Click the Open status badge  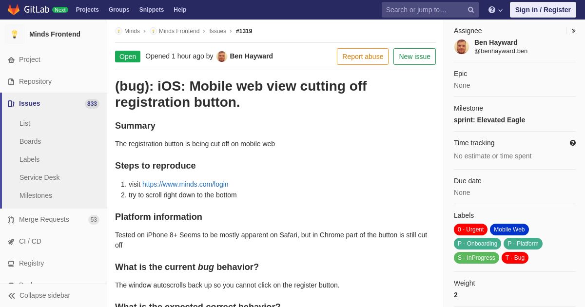pos(128,57)
